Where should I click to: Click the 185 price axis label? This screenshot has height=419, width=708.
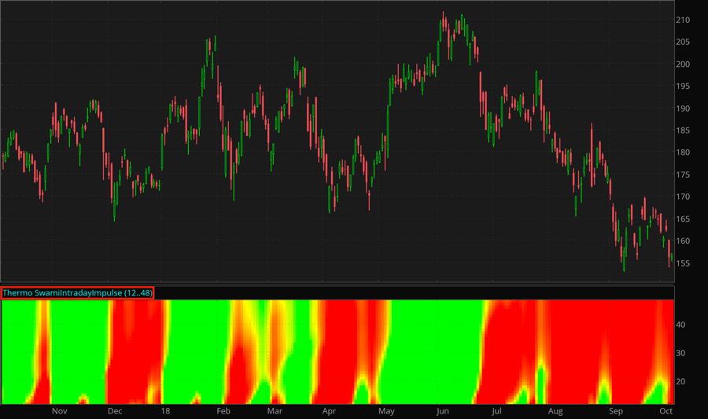click(x=683, y=130)
